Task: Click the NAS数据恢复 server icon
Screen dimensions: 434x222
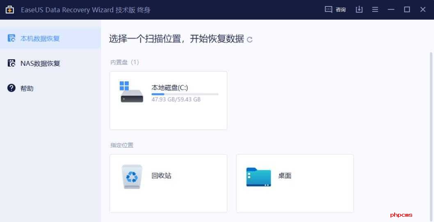Action: pos(11,63)
